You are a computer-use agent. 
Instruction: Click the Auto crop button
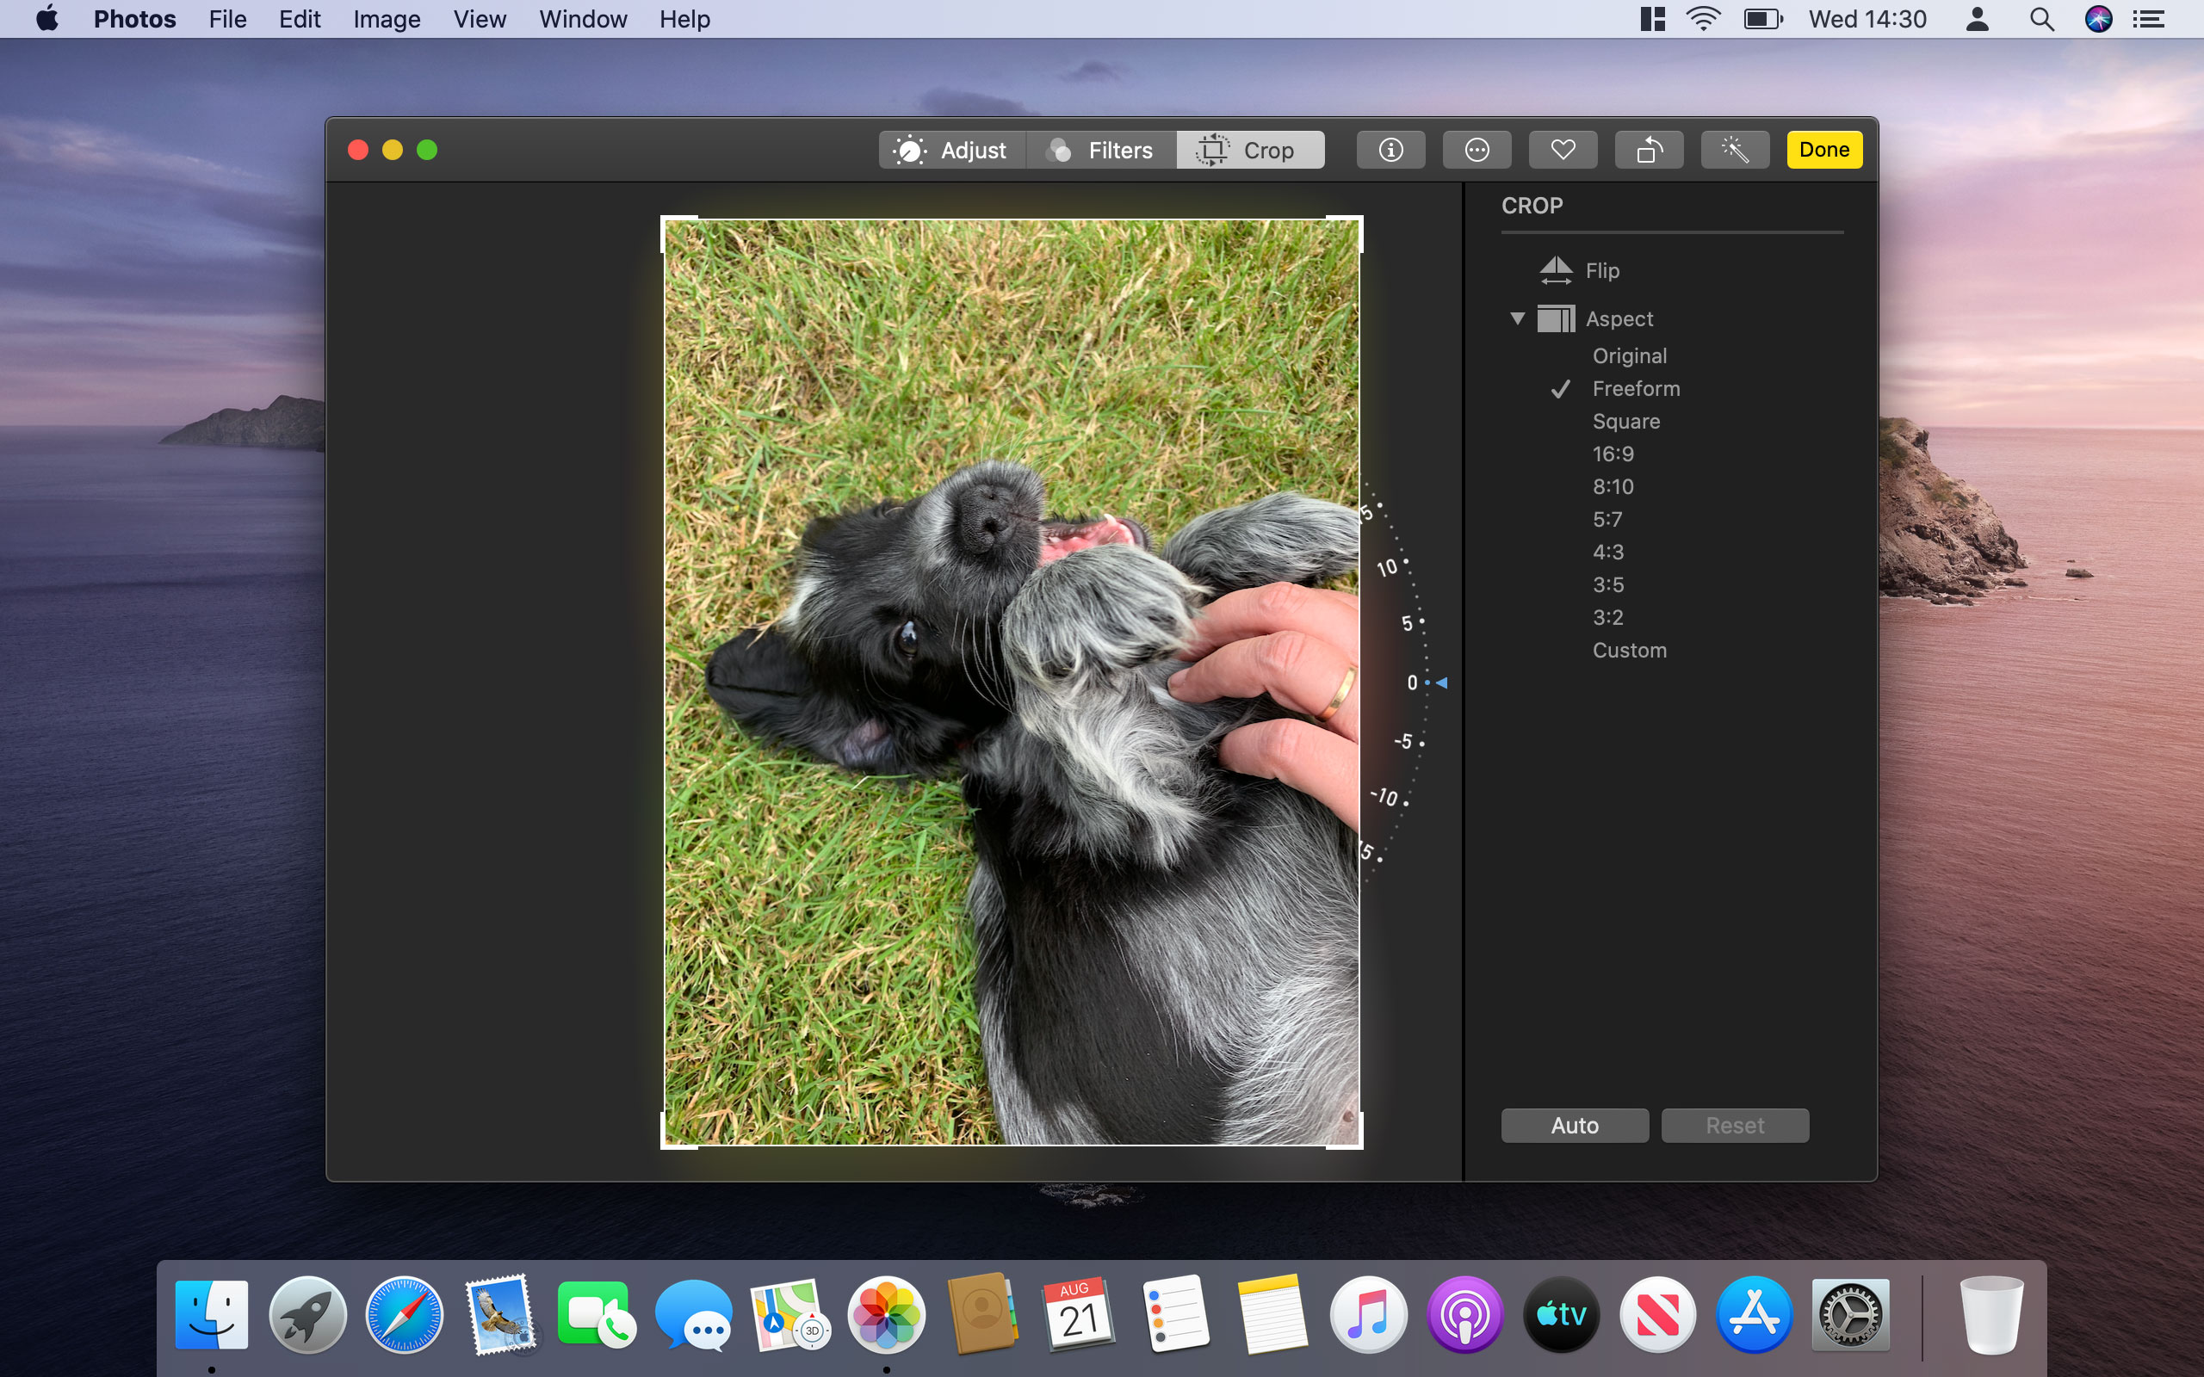pyautogui.click(x=1574, y=1126)
